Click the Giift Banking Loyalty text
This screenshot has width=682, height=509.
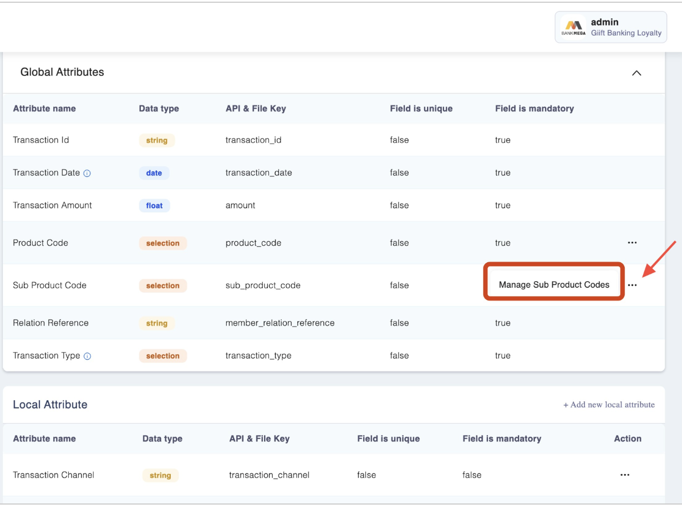(x=626, y=33)
